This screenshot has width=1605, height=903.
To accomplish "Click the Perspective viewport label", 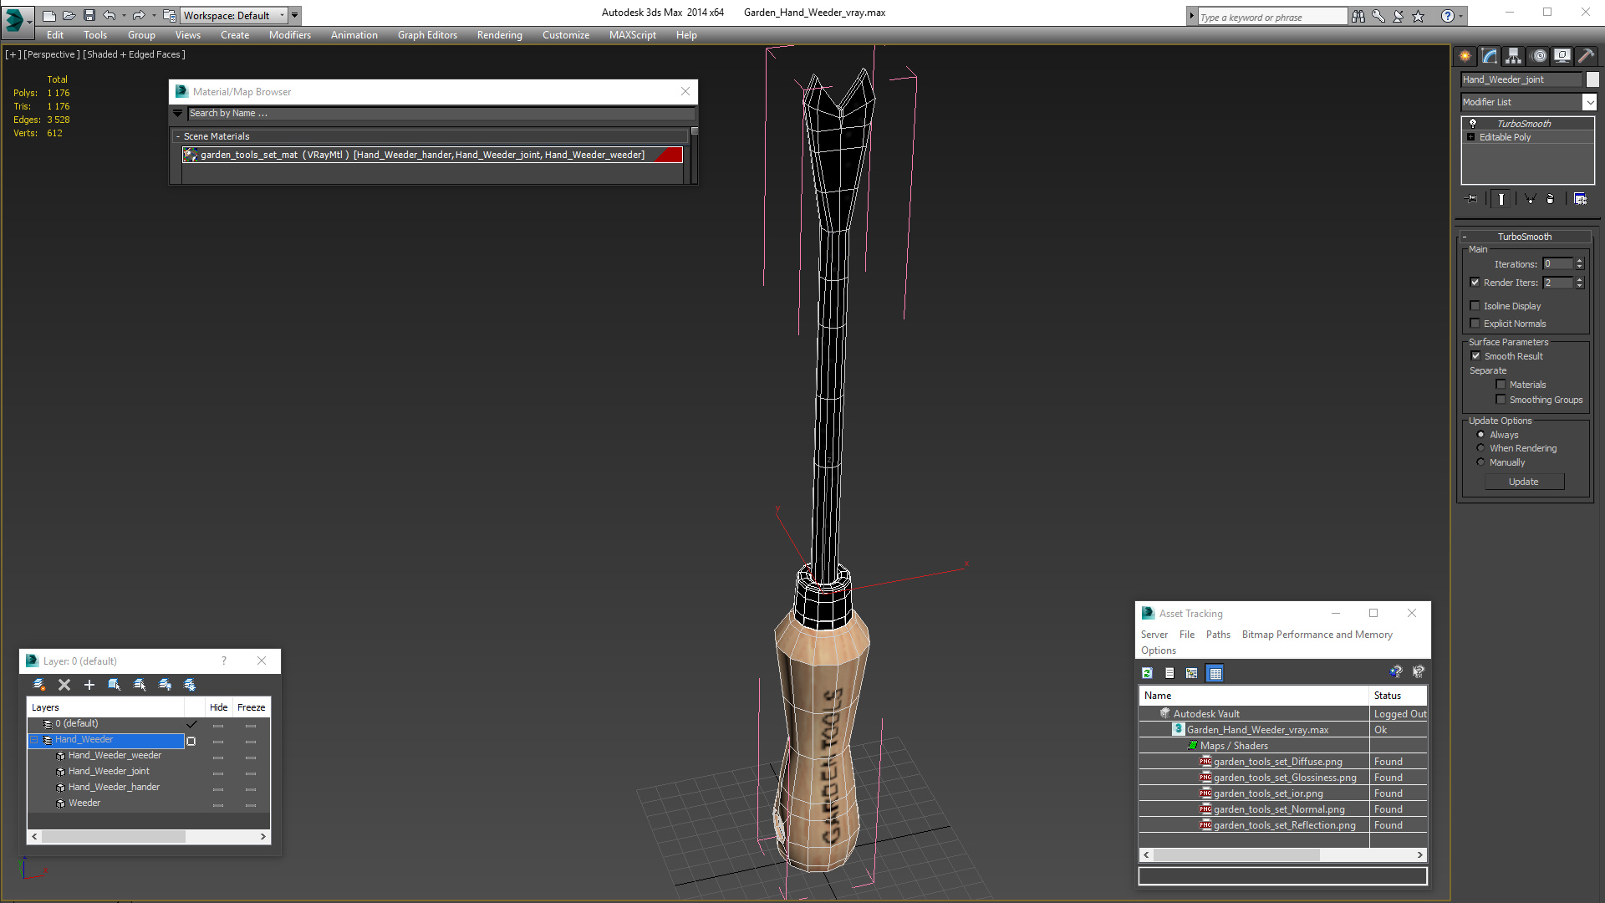I will tap(52, 54).
